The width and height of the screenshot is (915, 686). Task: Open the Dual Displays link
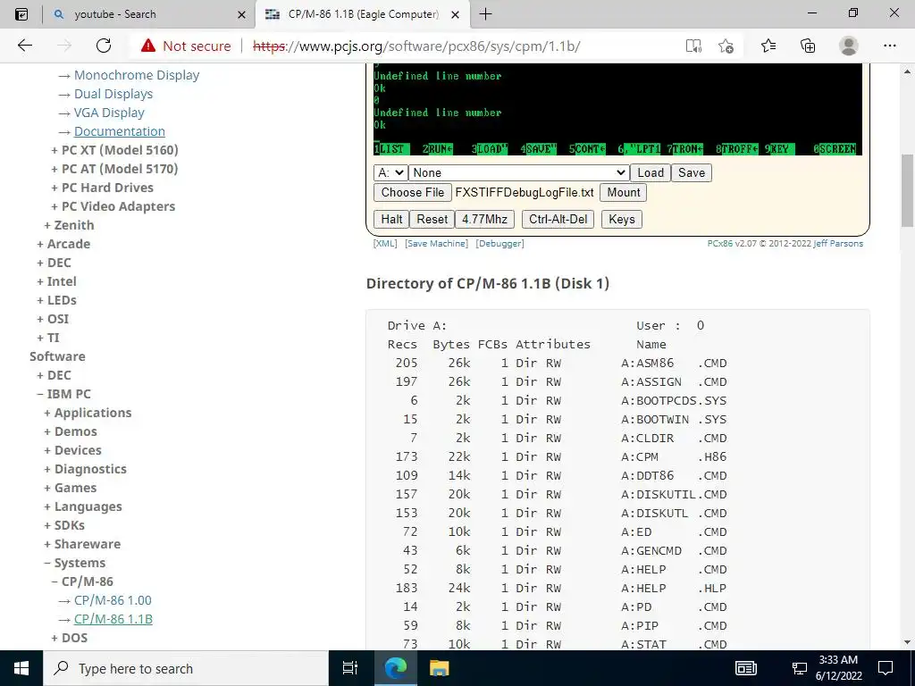coord(113,94)
